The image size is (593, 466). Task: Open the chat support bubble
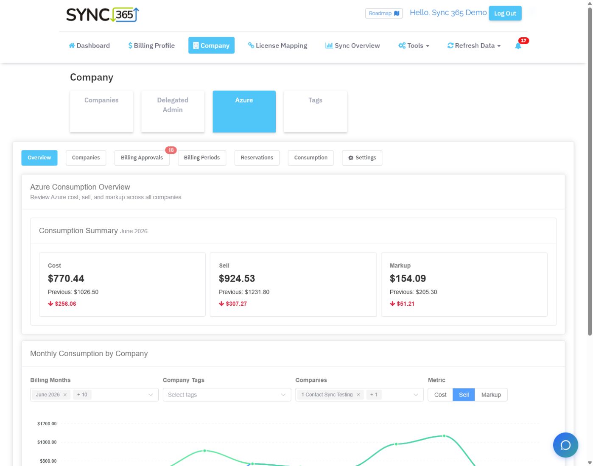point(565,445)
